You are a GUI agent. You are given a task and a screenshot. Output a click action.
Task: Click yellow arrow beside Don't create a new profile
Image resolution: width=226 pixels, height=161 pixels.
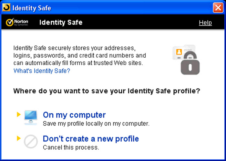point(18,138)
